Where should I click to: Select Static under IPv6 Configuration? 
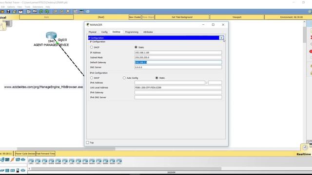156,78
